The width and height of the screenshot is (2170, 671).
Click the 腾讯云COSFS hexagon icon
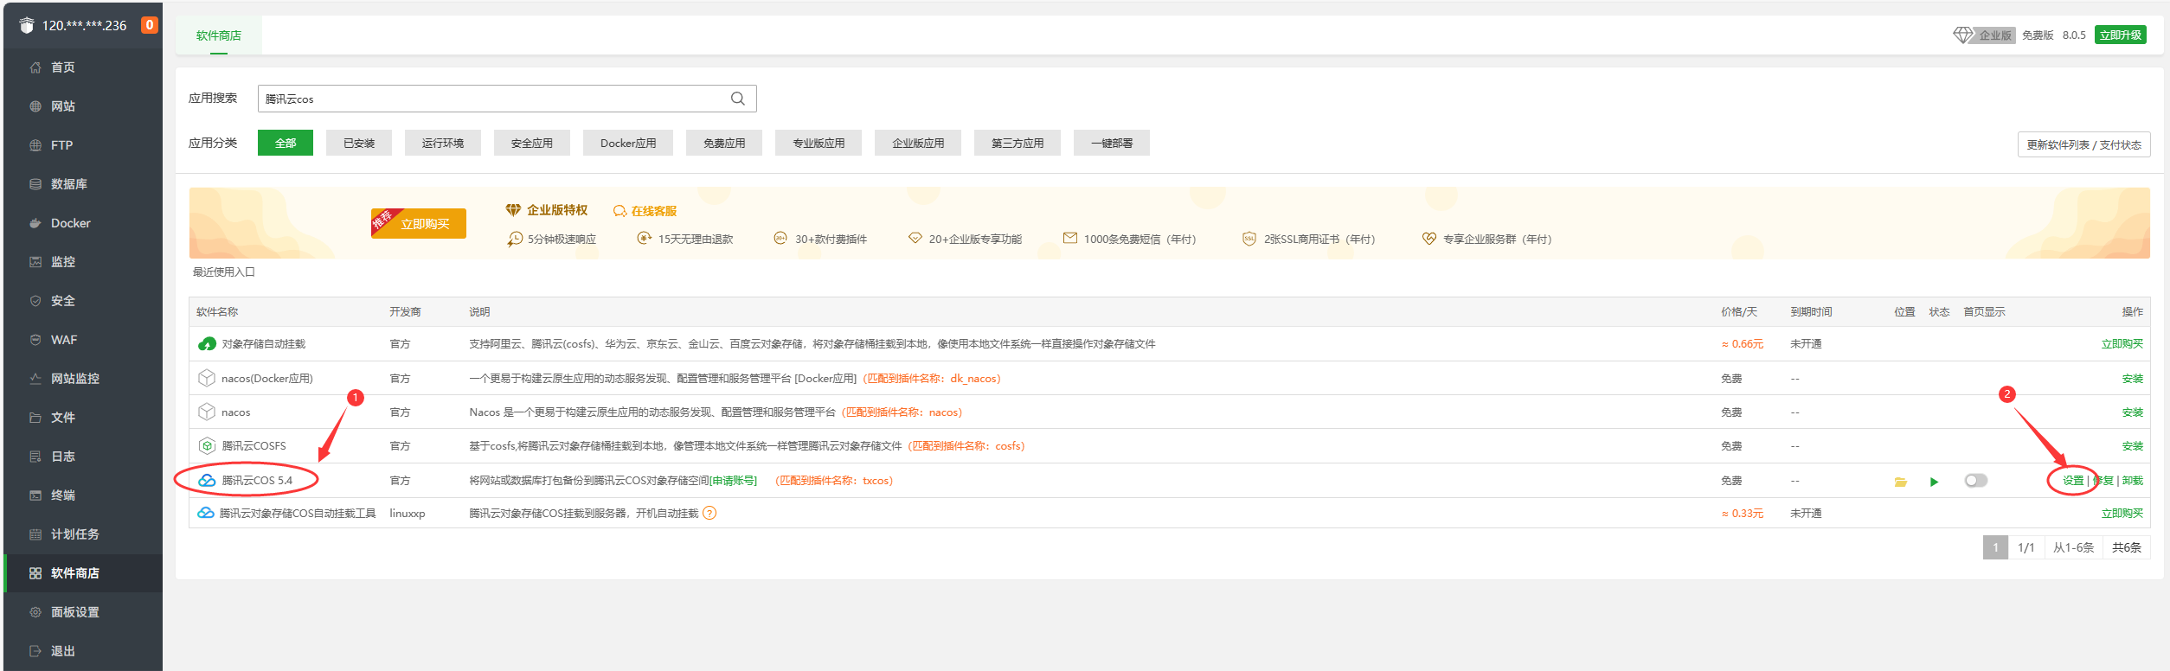click(x=207, y=445)
